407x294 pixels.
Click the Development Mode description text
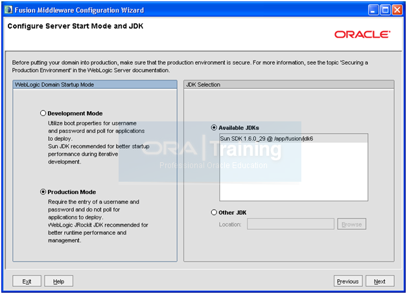[99, 142]
